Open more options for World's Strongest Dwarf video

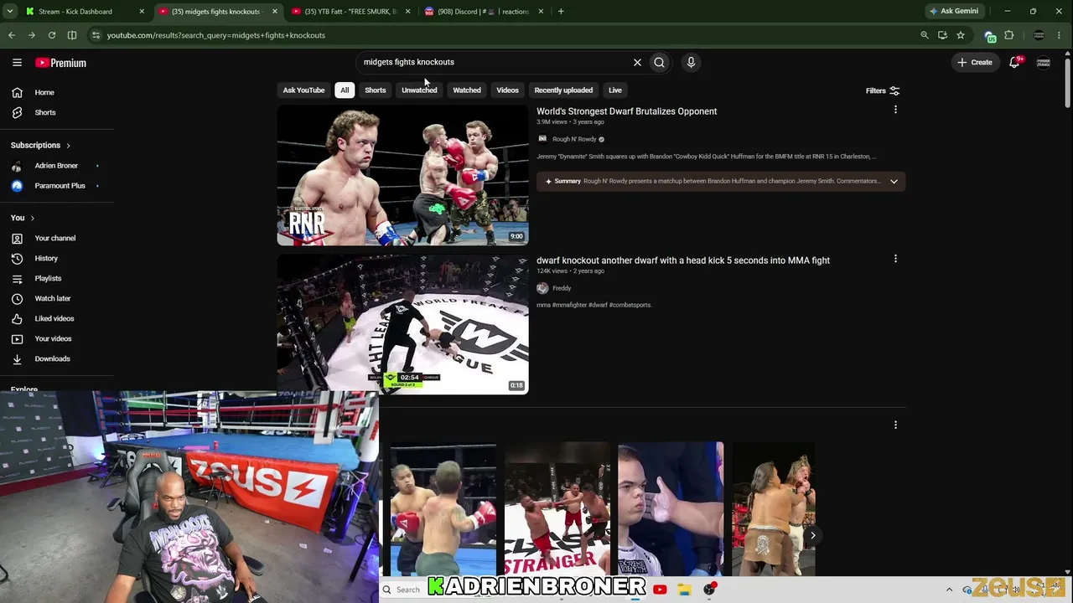tap(895, 111)
